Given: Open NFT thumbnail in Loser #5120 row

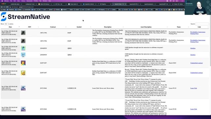Looking at the screenshot, I should tap(23, 109).
